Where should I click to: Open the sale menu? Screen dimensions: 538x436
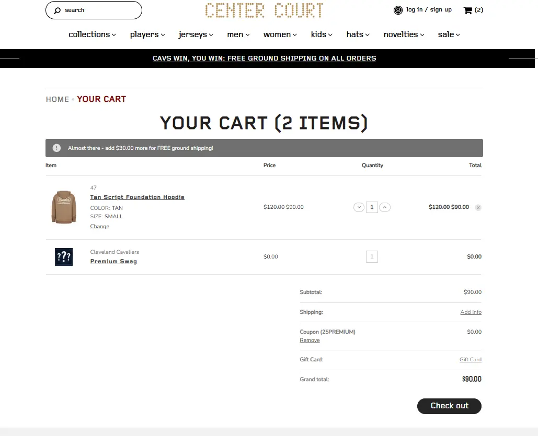[449, 34]
